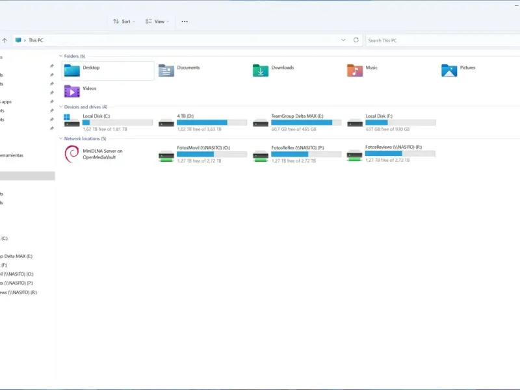The image size is (520, 390).
Task: Click the "Folders (6)" group heading text
Action: (75, 56)
